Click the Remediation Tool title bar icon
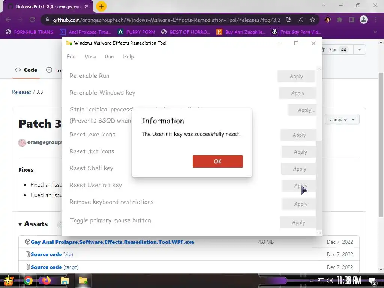384x288 pixels. coord(69,43)
